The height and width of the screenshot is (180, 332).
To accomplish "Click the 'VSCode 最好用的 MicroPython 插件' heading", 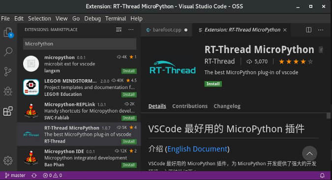I will click(x=226, y=129).
